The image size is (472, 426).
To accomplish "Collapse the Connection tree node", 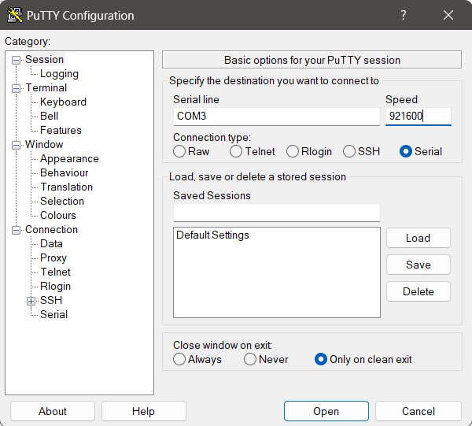I will (x=16, y=231).
